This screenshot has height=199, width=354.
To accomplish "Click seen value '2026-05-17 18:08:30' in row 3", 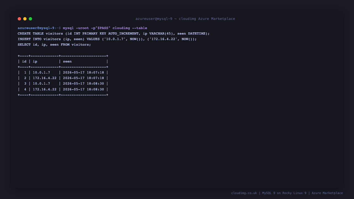I will 84,84.
